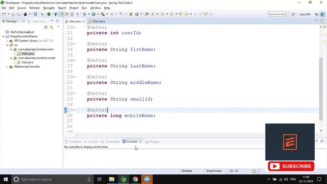The image size is (327, 184).
Task: Click the Run Last Tool external tools icon
Action: tap(102, 14)
